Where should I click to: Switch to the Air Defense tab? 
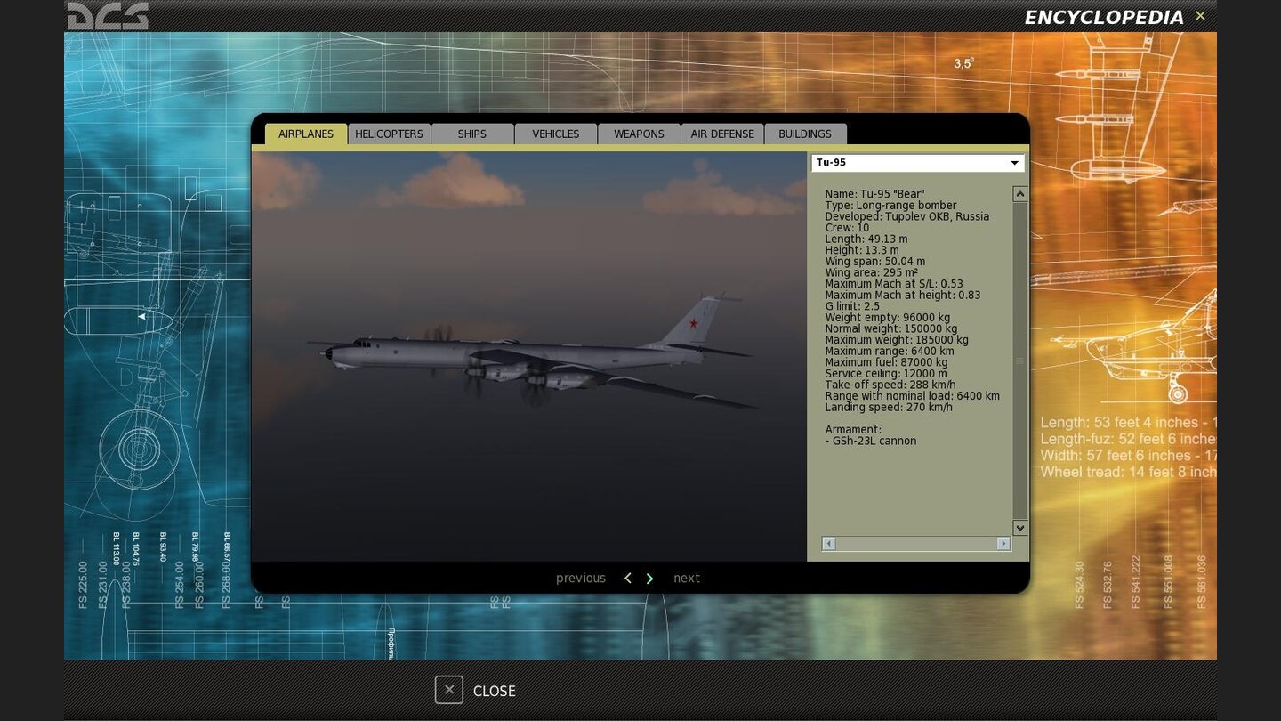[722, 134]
